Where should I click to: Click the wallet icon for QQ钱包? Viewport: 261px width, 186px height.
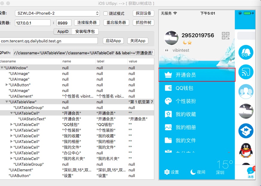pos(168,88)
